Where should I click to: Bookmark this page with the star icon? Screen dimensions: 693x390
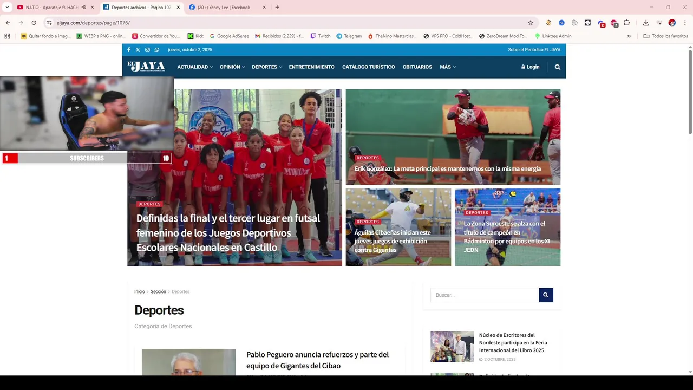[x=531, y=23]
